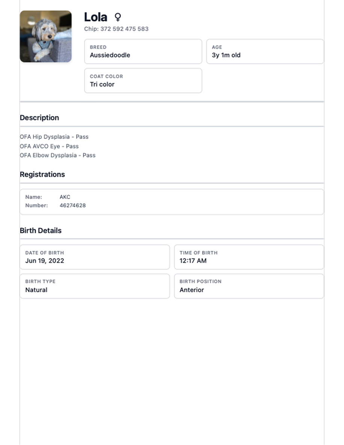The height and width of the screenshot is (445, 344).
Task: Click the female gender icon next to Lola
Action: 118,17
